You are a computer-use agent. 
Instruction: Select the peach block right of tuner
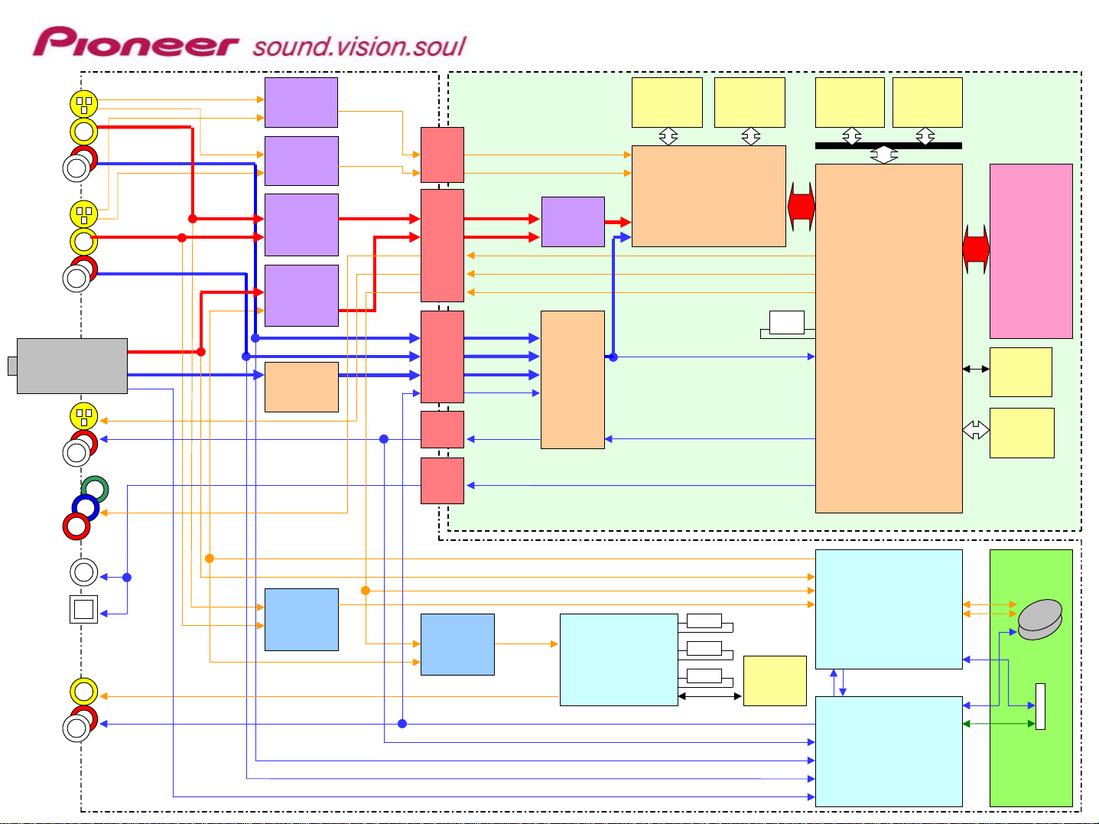[x=301, y=387]
